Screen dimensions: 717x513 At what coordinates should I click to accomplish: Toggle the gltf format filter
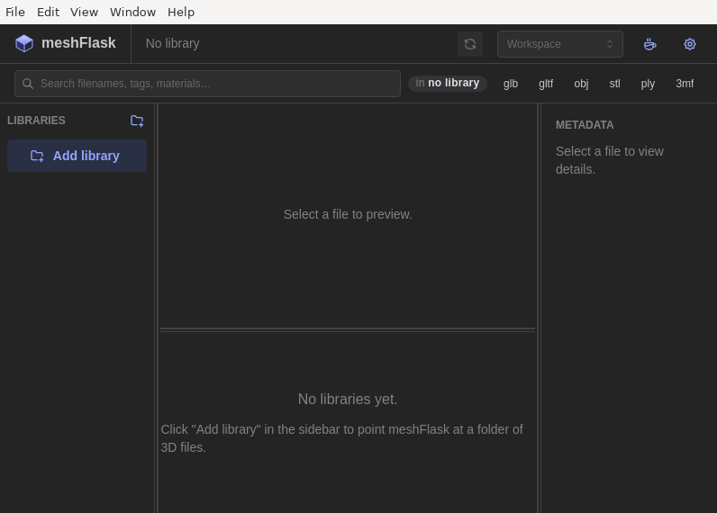[546, 84]
